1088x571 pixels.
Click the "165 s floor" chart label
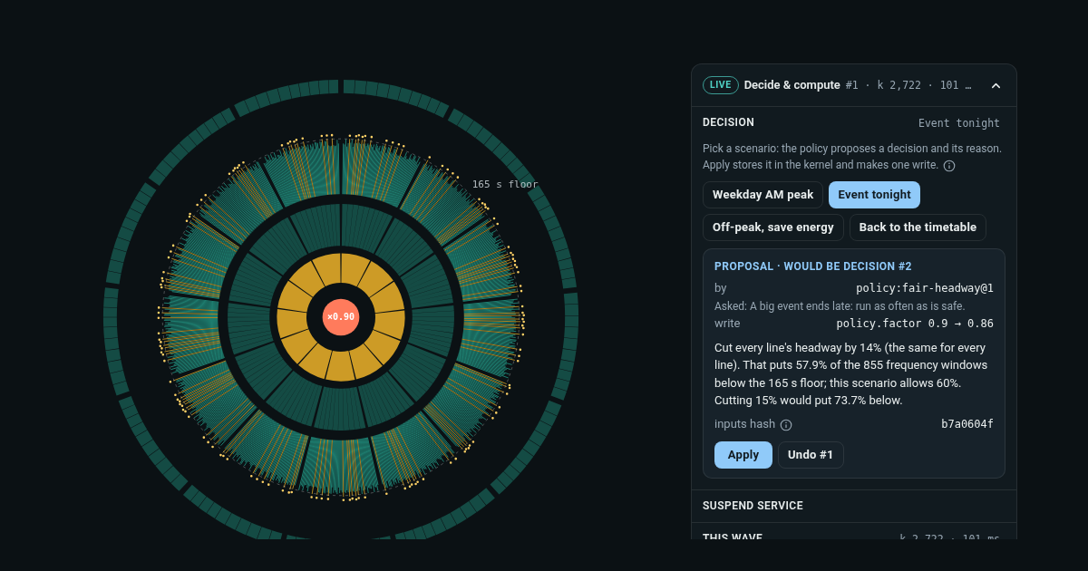pyautogui.click(x=505, y=185)
